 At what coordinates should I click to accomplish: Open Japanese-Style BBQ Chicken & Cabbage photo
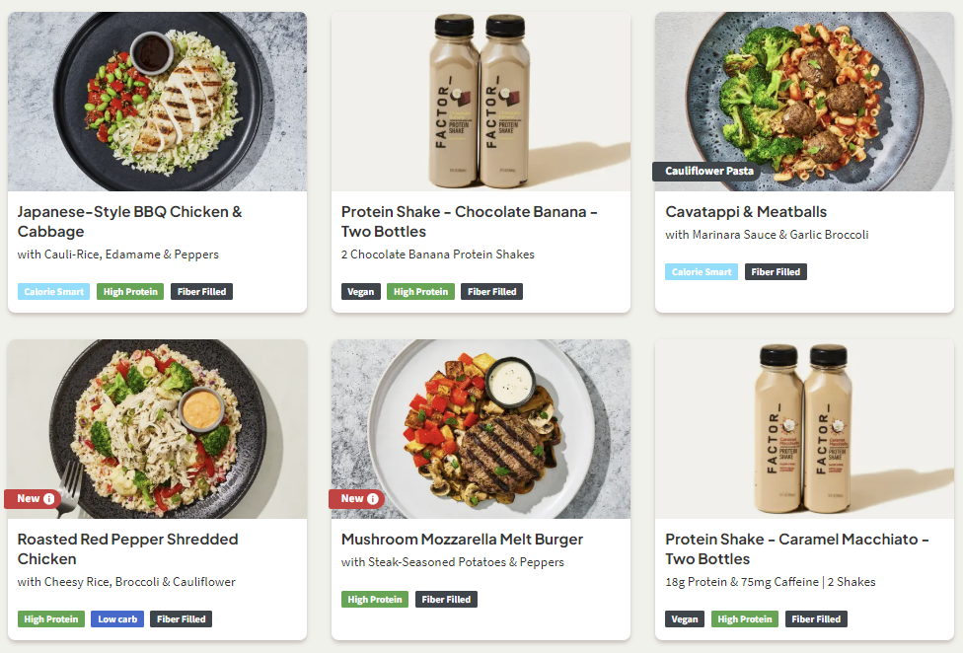(157, 102)
